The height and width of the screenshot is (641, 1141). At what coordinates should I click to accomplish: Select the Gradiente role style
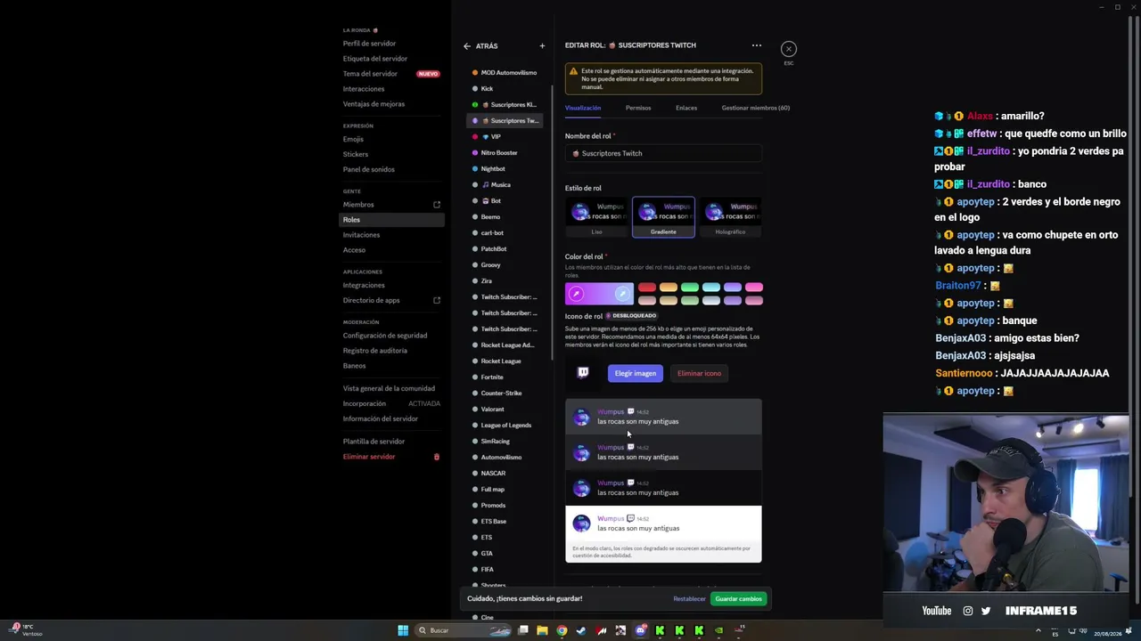[x=663, y=218]
